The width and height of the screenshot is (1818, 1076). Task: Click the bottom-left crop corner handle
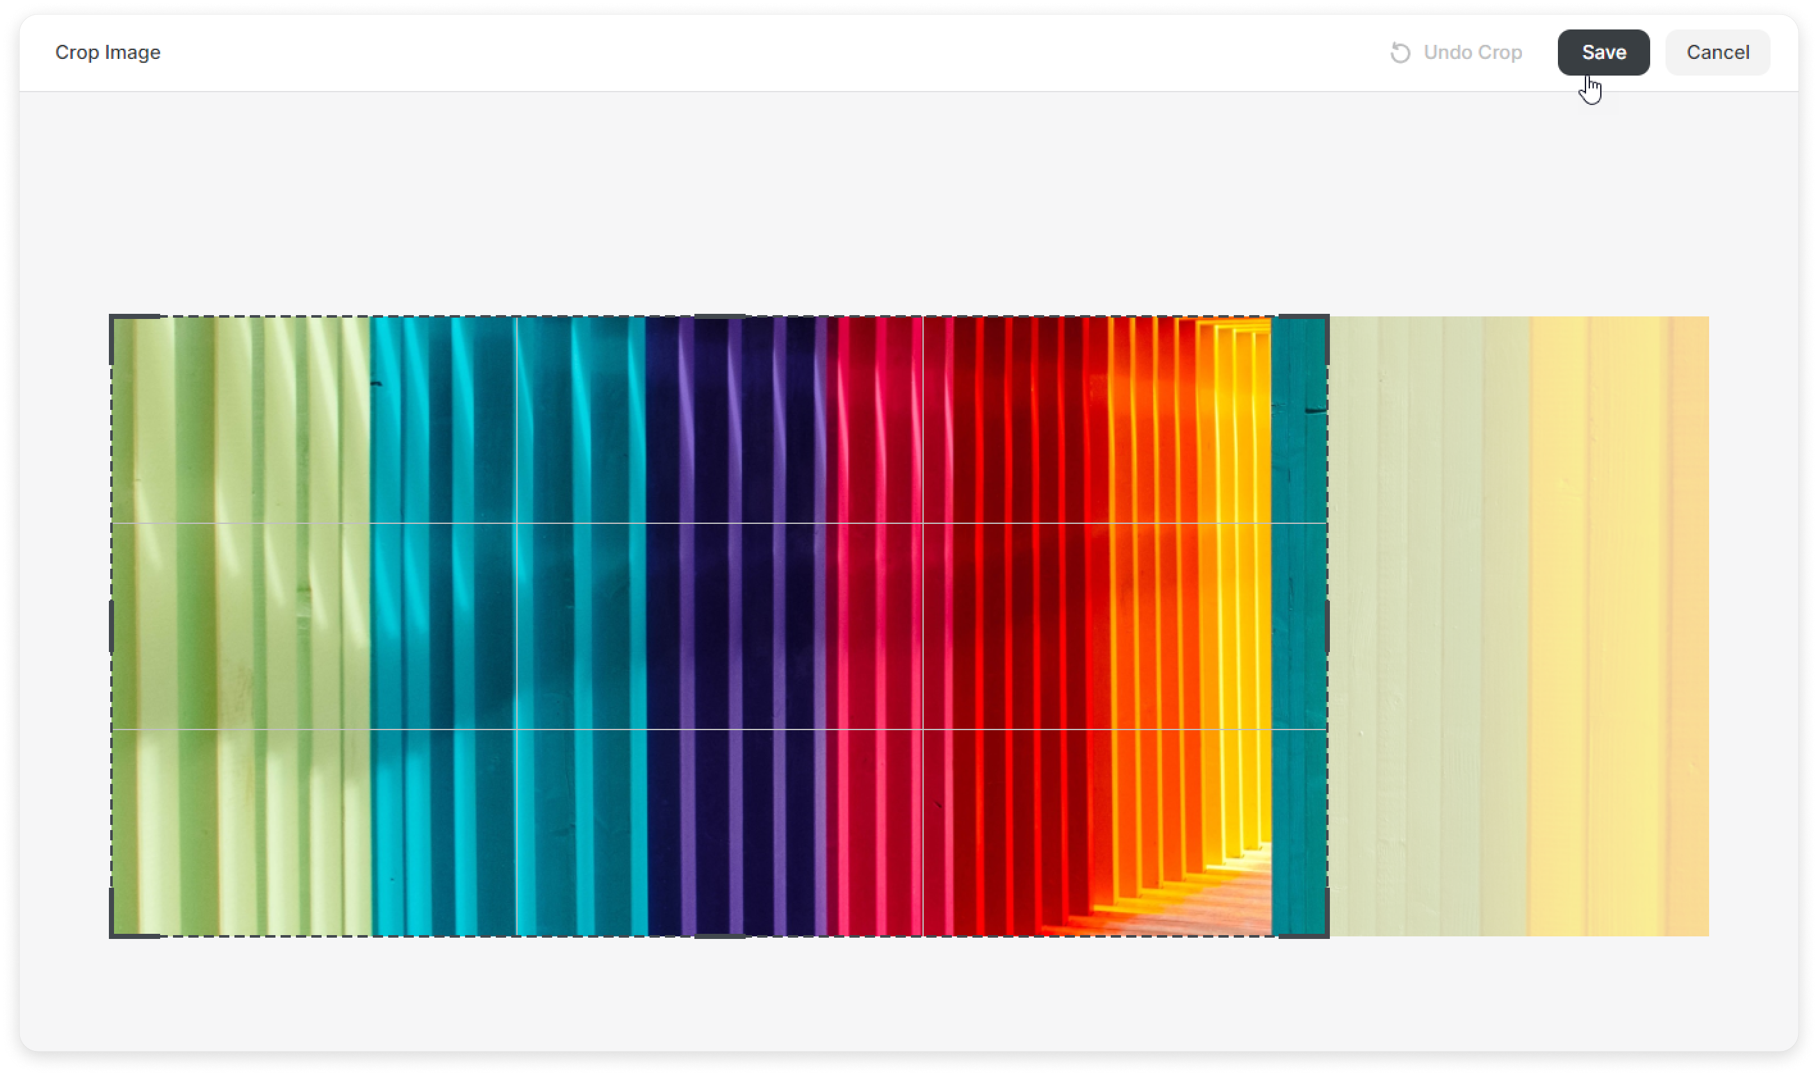[133, 915]
